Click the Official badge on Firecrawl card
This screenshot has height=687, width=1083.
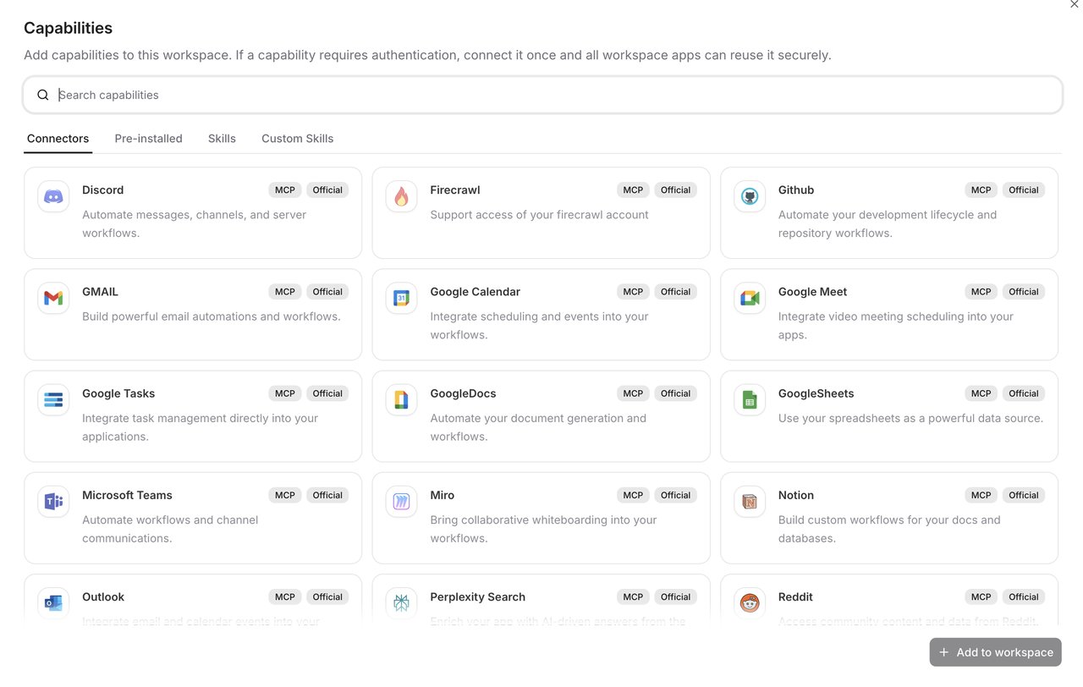pos(676,190)
